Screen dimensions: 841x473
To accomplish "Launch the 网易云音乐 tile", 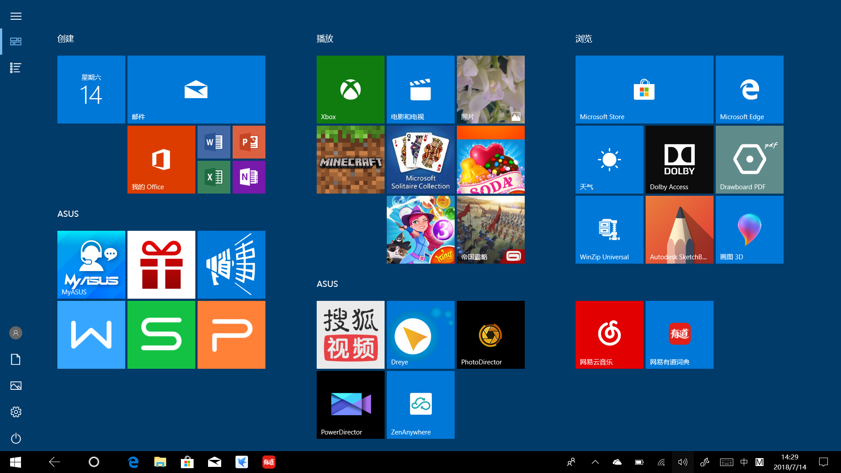I will 609,335.
